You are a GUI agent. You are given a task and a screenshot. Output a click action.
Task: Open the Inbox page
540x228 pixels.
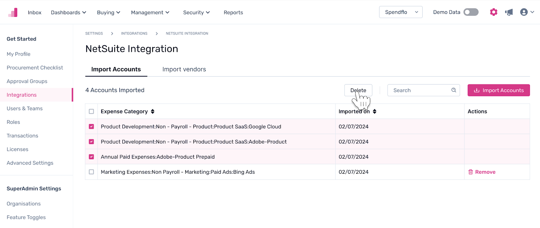click(x=34, y=12)
